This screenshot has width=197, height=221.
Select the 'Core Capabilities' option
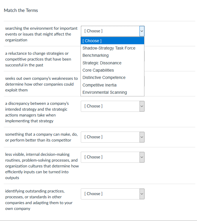click(x=98, y=70)
